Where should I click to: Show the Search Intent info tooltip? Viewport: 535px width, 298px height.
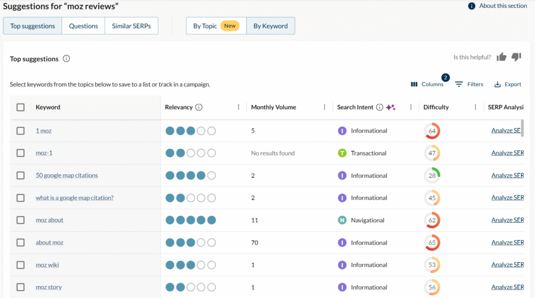(x=379, y=107)
